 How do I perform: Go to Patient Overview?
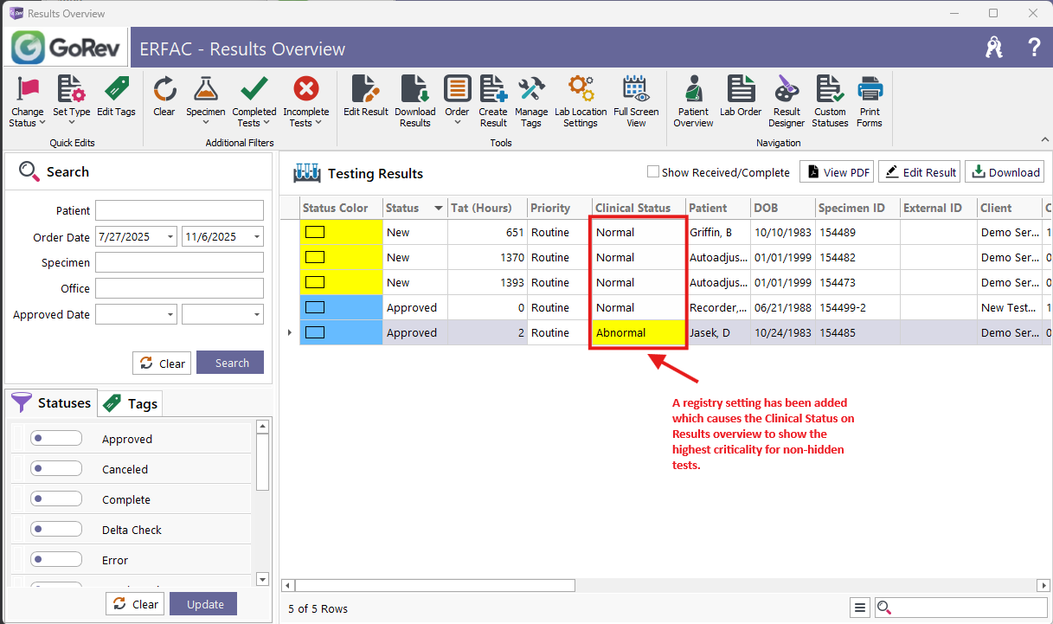693,100
